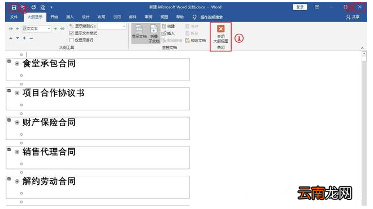The height and width of the screenshot is (209, 373).
Task: Click the heading text 销售代理合同
Action: 49,152
